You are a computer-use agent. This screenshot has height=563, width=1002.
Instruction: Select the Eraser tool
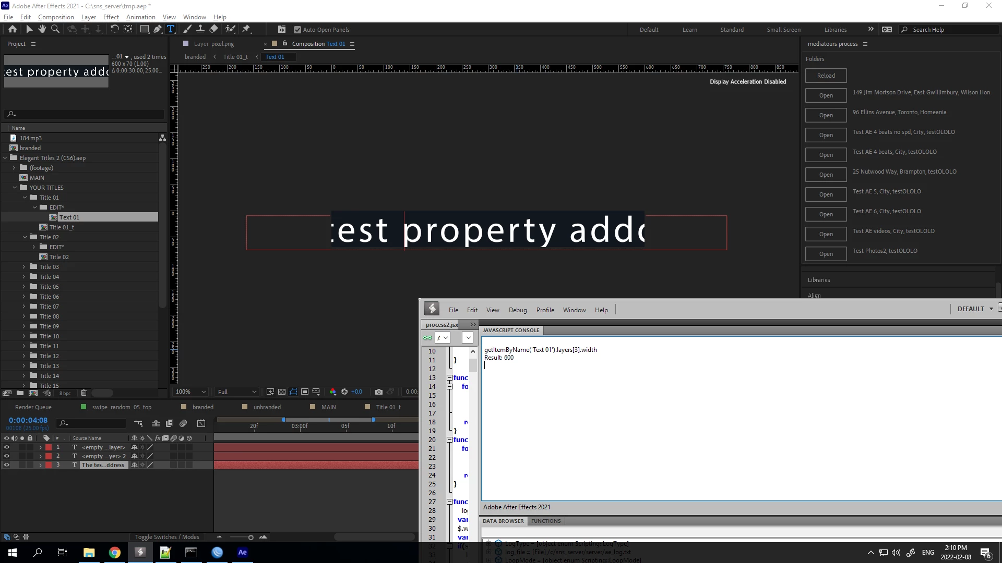[213, 29]
